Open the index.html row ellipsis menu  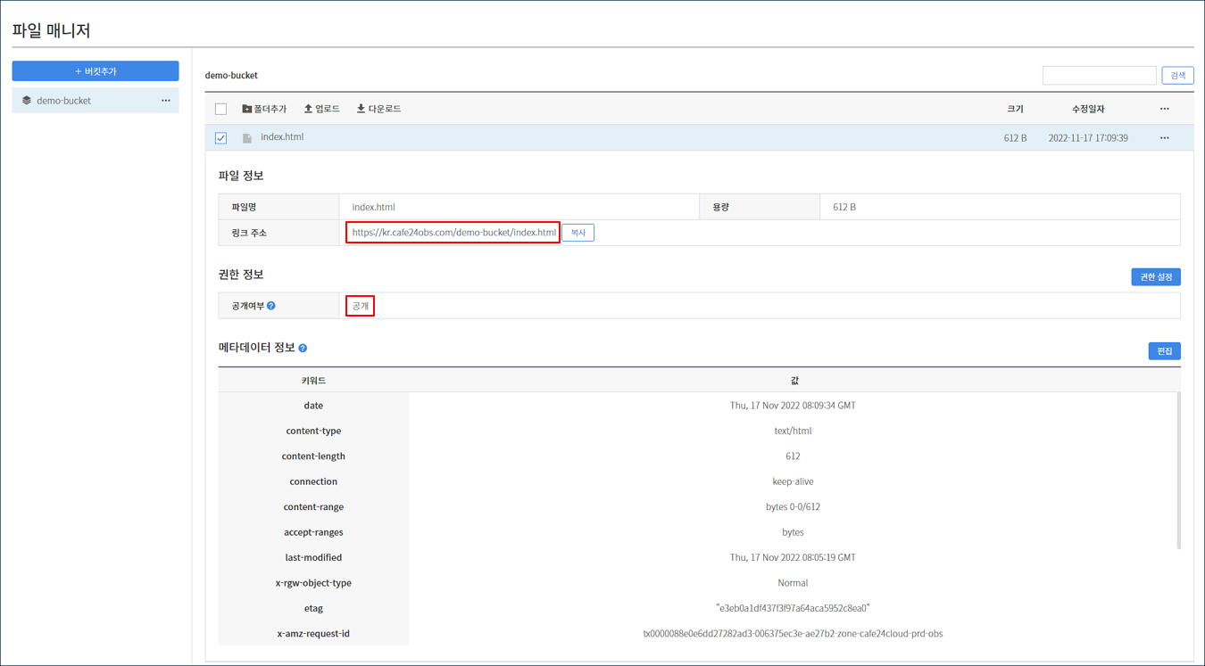click(x=1164, y=138)
